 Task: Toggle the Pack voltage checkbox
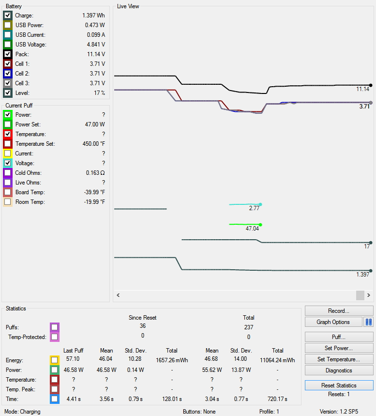(x=8, y=54)
